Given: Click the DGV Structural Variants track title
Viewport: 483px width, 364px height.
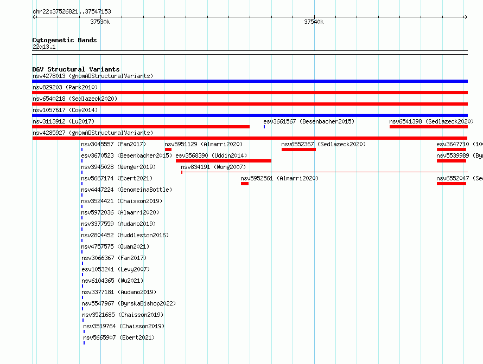Looking at the screenshot, I should (76, 69).
